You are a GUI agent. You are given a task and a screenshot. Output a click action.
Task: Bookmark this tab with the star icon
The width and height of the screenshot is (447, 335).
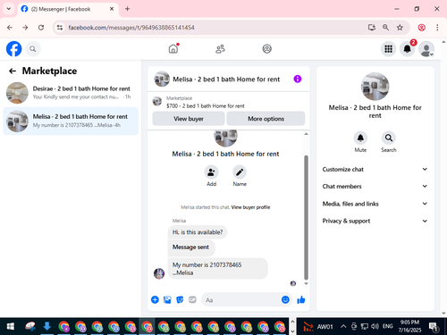click(x=400, y=28)
